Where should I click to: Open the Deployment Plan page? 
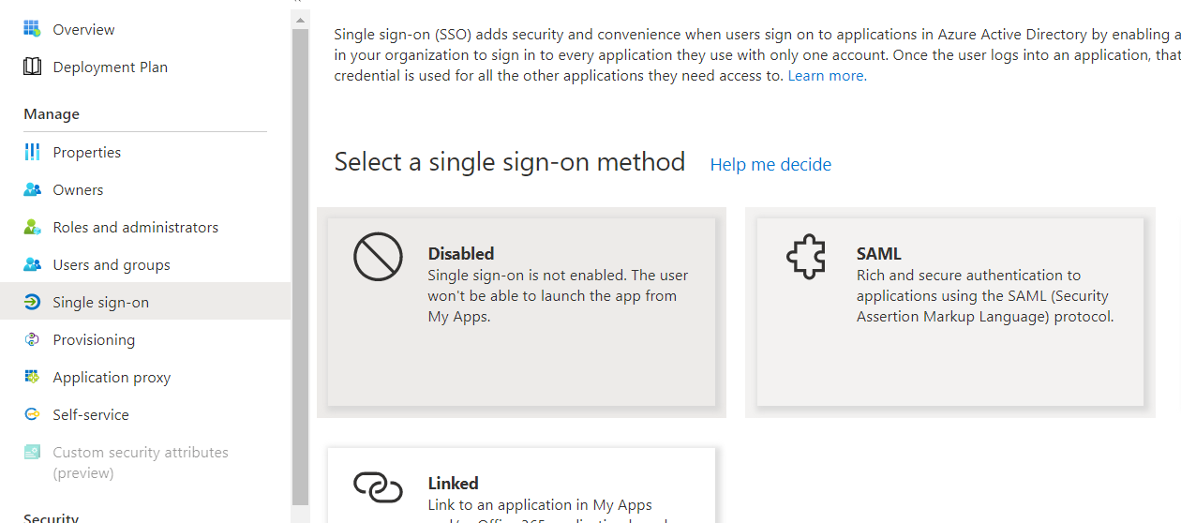pos(145,67)
